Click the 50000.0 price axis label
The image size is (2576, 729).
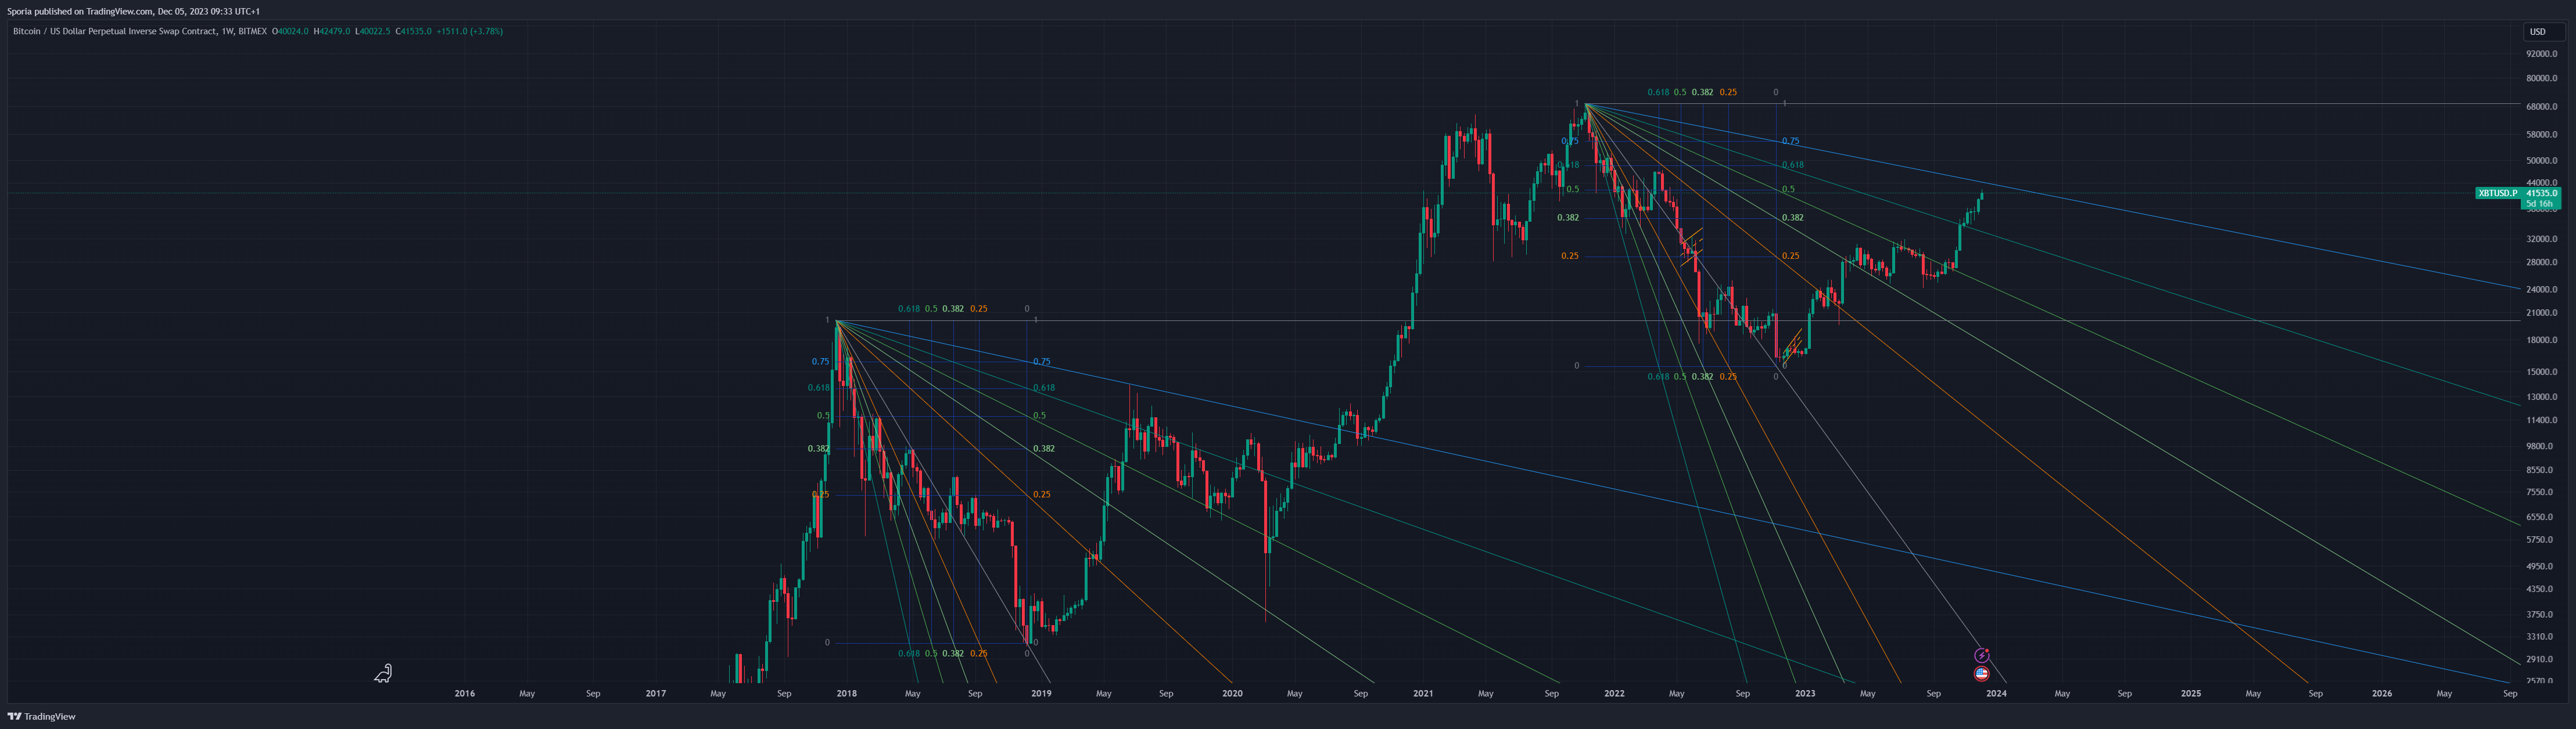point(2541,161)
